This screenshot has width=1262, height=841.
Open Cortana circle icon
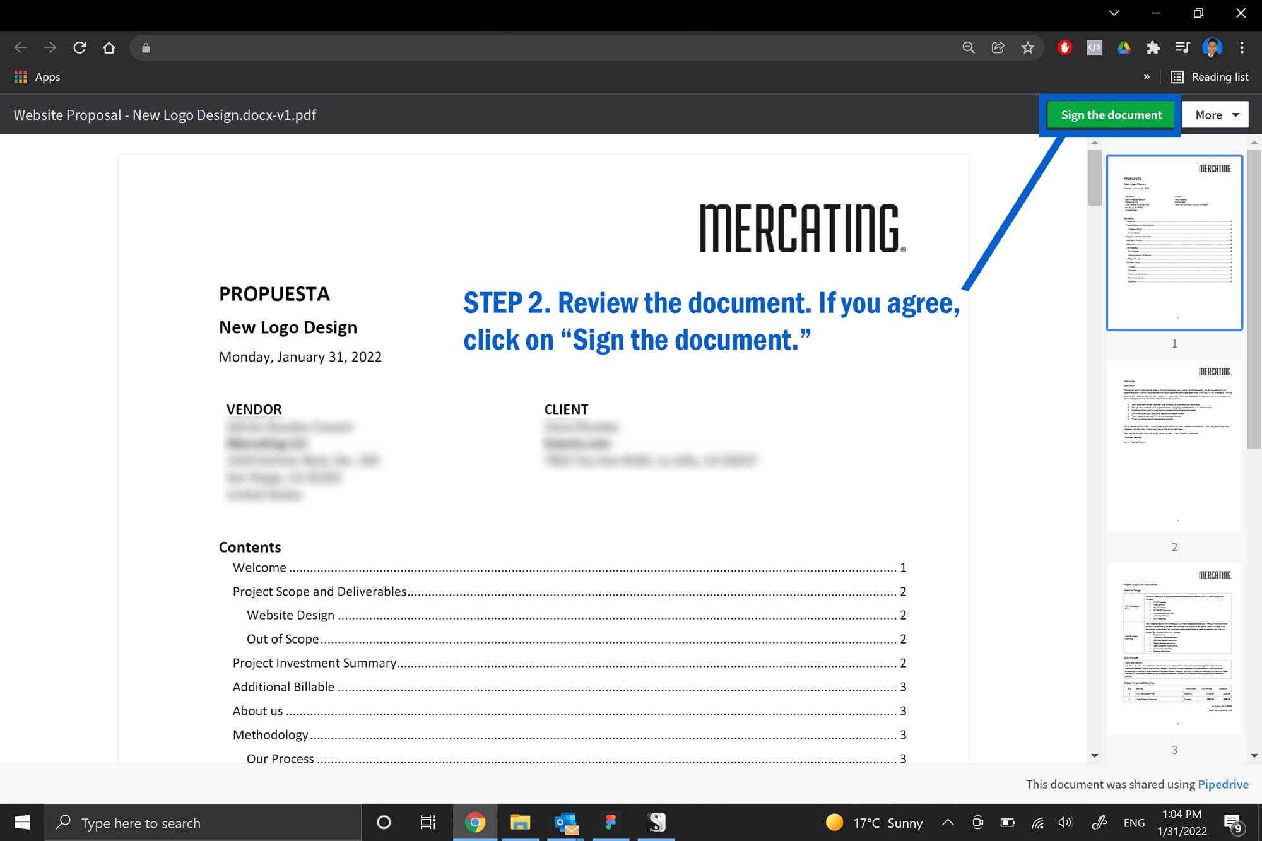[x=384, y=823]
